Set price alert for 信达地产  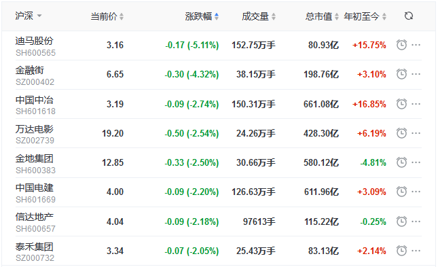click(401, 221)
